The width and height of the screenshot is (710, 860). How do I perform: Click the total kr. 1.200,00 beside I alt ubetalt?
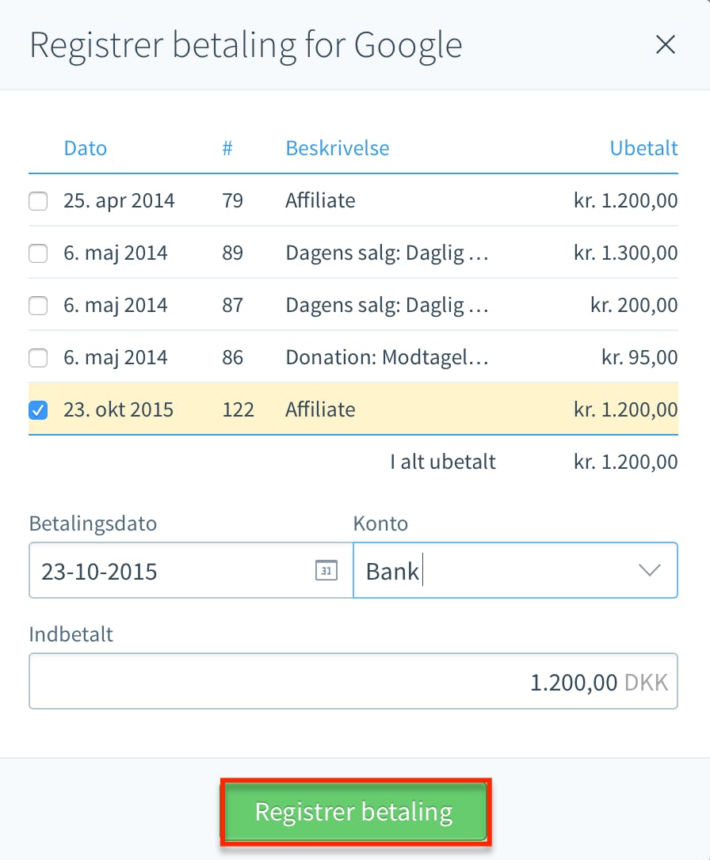point(625,462)
